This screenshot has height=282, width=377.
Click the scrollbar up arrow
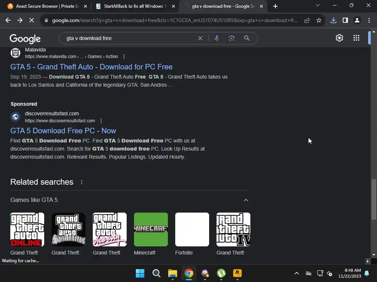point(373,32)
